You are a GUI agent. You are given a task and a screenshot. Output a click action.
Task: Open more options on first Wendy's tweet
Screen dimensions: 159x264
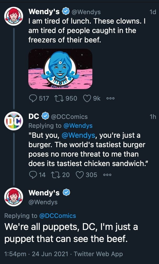pos(110,98)
